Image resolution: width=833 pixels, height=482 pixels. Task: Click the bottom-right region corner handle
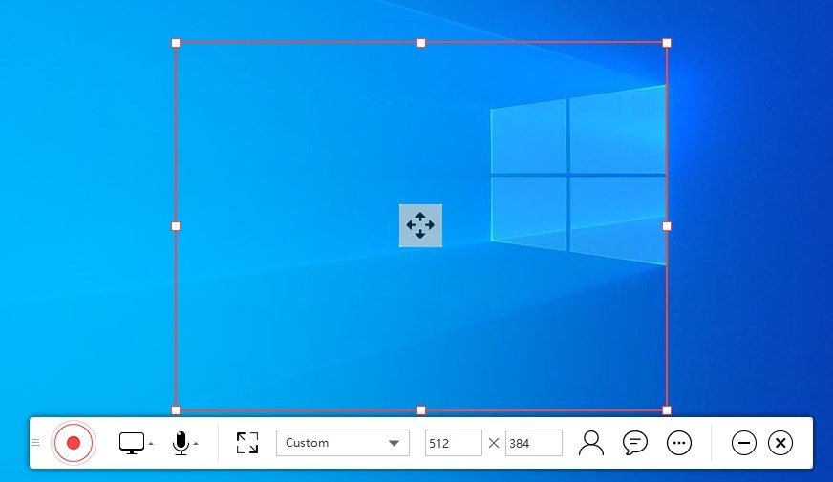[x=667, y=410]
